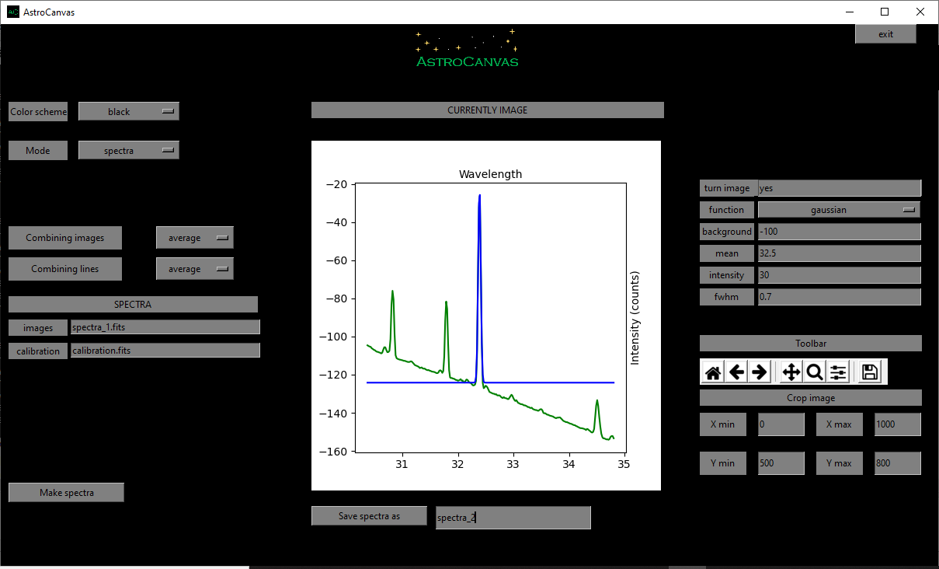939x569 pixels.
Task: Open function dropdown showing gaussian
Action: tap(840, 209)
